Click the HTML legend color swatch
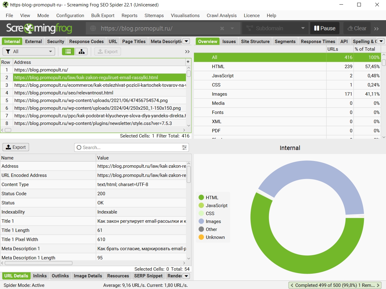Screen dimensions: 386x289 201,198
